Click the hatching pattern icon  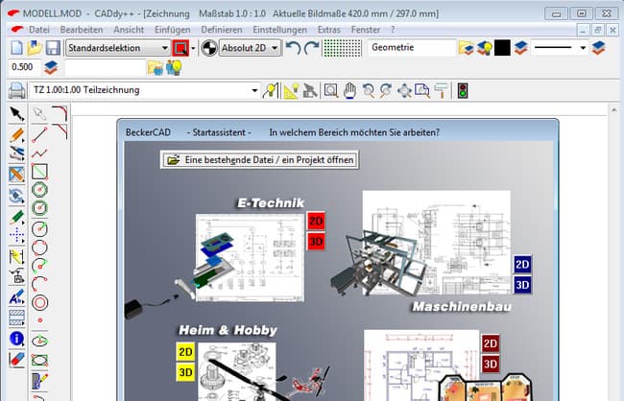pos(17,318)
